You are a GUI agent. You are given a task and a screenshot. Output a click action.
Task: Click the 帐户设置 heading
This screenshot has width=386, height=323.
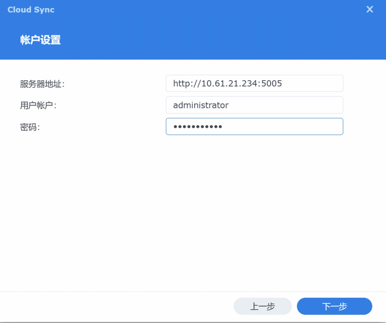click(41, 40)
